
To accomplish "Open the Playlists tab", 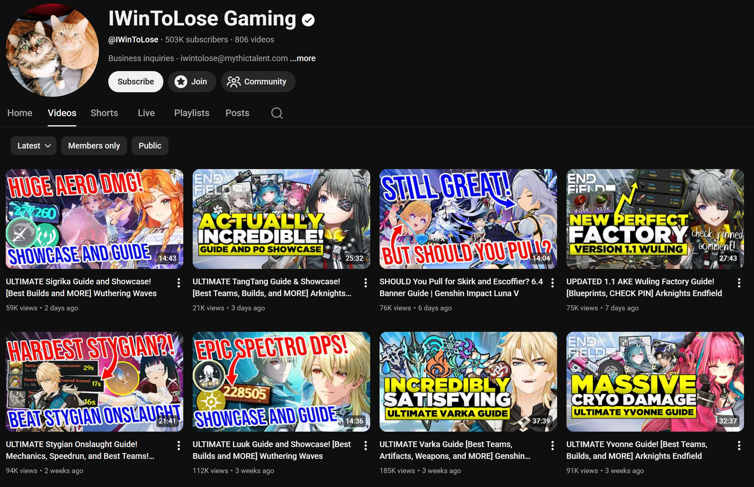I will click(191, 113).
